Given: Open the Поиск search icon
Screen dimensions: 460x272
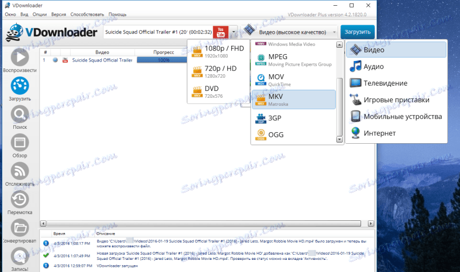Looking at the screenshot, I should [20, 114].
